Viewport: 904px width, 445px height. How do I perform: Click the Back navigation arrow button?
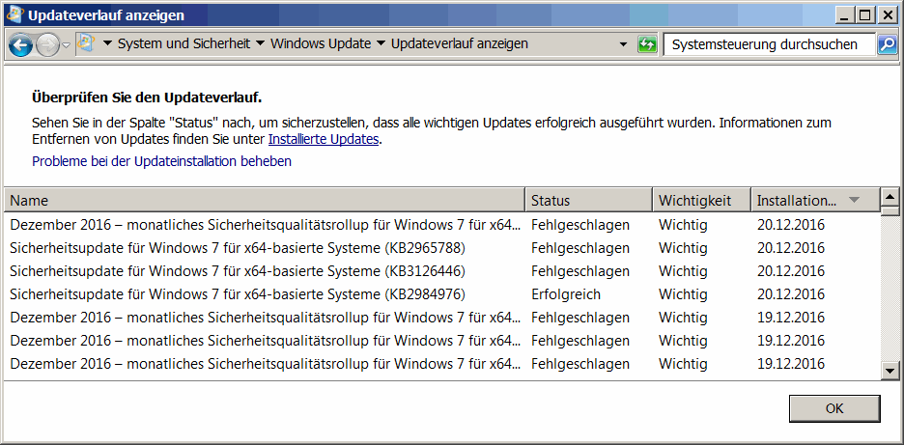[x=20, y=44]
